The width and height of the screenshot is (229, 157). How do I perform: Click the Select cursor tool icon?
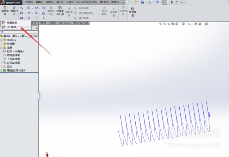pyautogui.click(x=165, y=2)
